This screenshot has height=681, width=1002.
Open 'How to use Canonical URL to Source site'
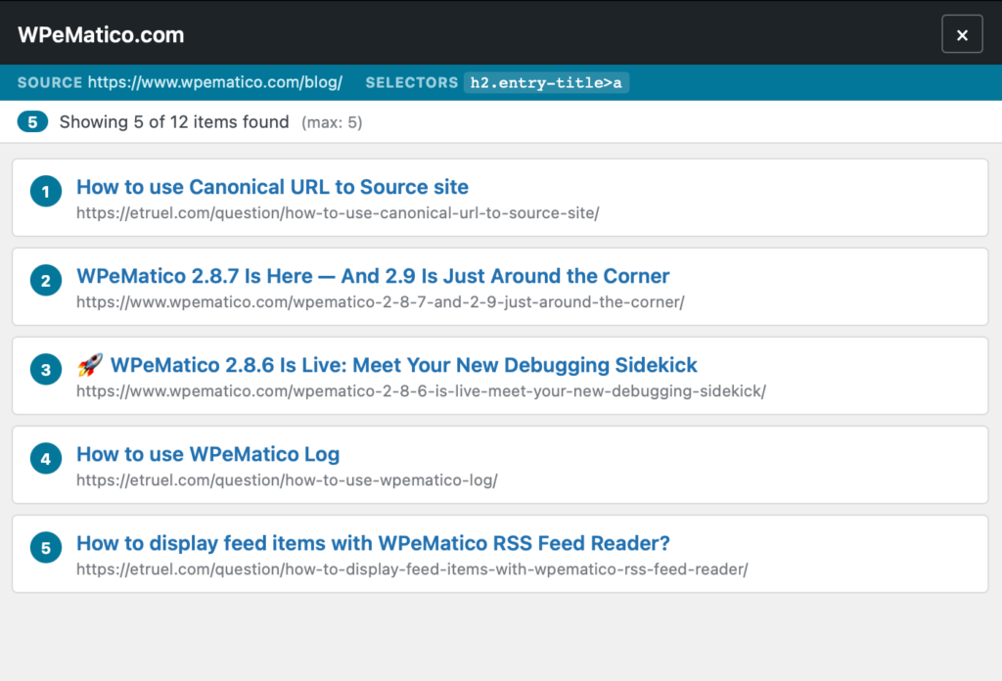272,187
